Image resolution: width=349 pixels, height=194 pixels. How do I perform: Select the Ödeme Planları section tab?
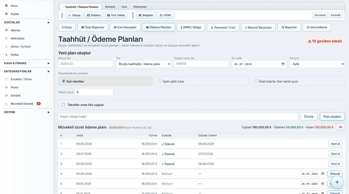[159, 27]
